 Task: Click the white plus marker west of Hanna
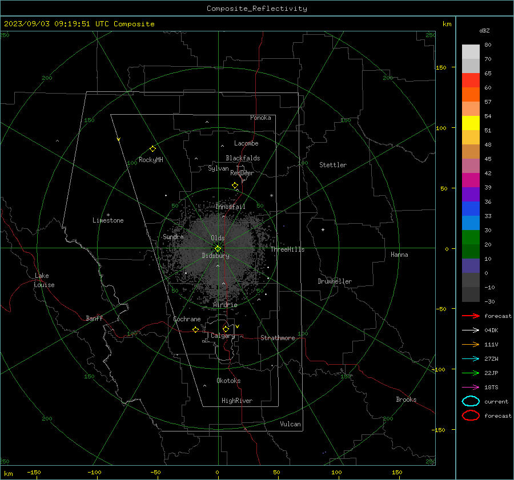click(323, 229)
